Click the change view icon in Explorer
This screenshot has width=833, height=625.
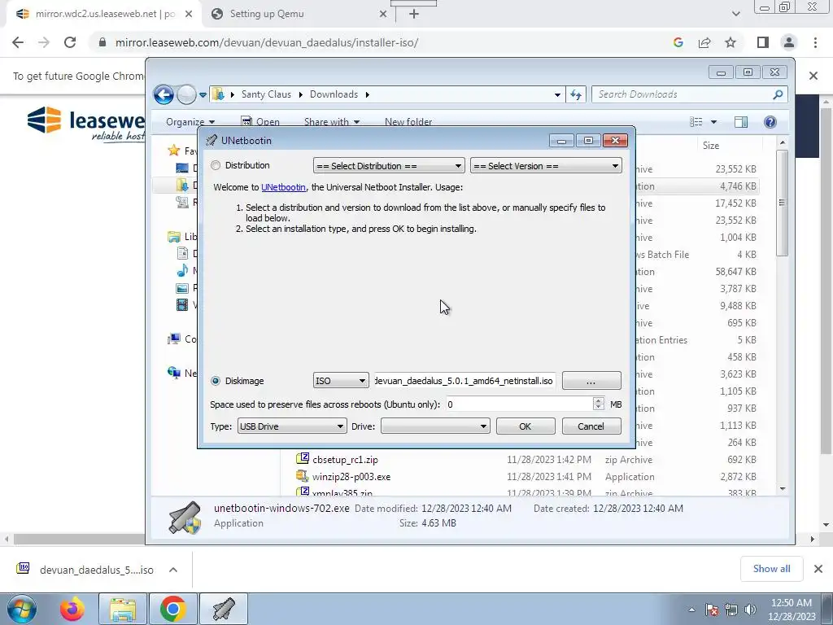(x=696, y=122)
